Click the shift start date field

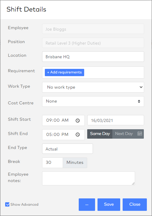116,120
